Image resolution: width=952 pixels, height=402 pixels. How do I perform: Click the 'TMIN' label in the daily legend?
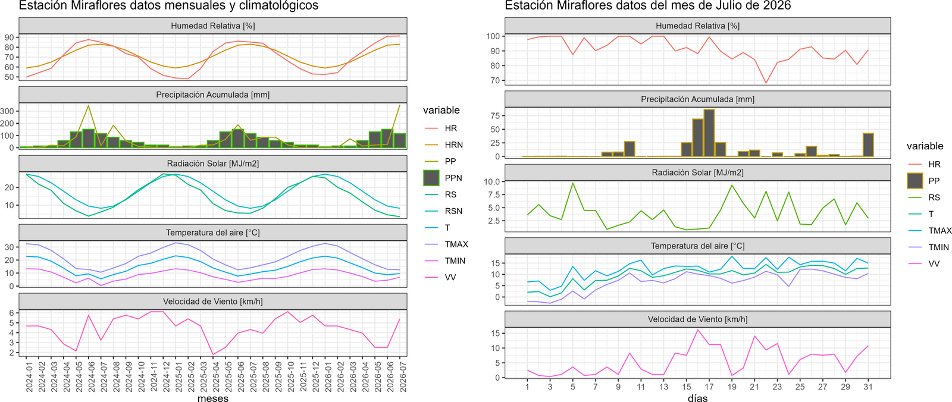(939, 247)
